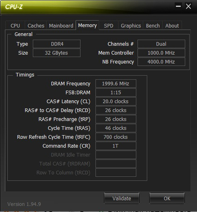Close the CPU-Z window
The image size is (197, 212).
click(x=189, y=6)
